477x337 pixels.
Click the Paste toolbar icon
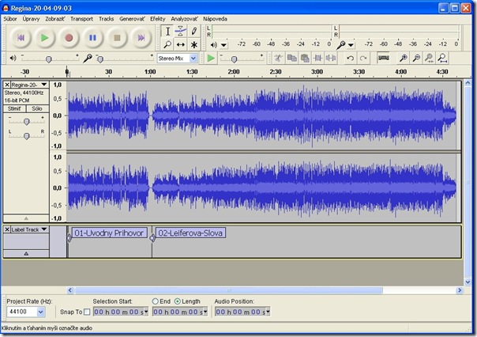pyautogui.click(x=305, y=58)
